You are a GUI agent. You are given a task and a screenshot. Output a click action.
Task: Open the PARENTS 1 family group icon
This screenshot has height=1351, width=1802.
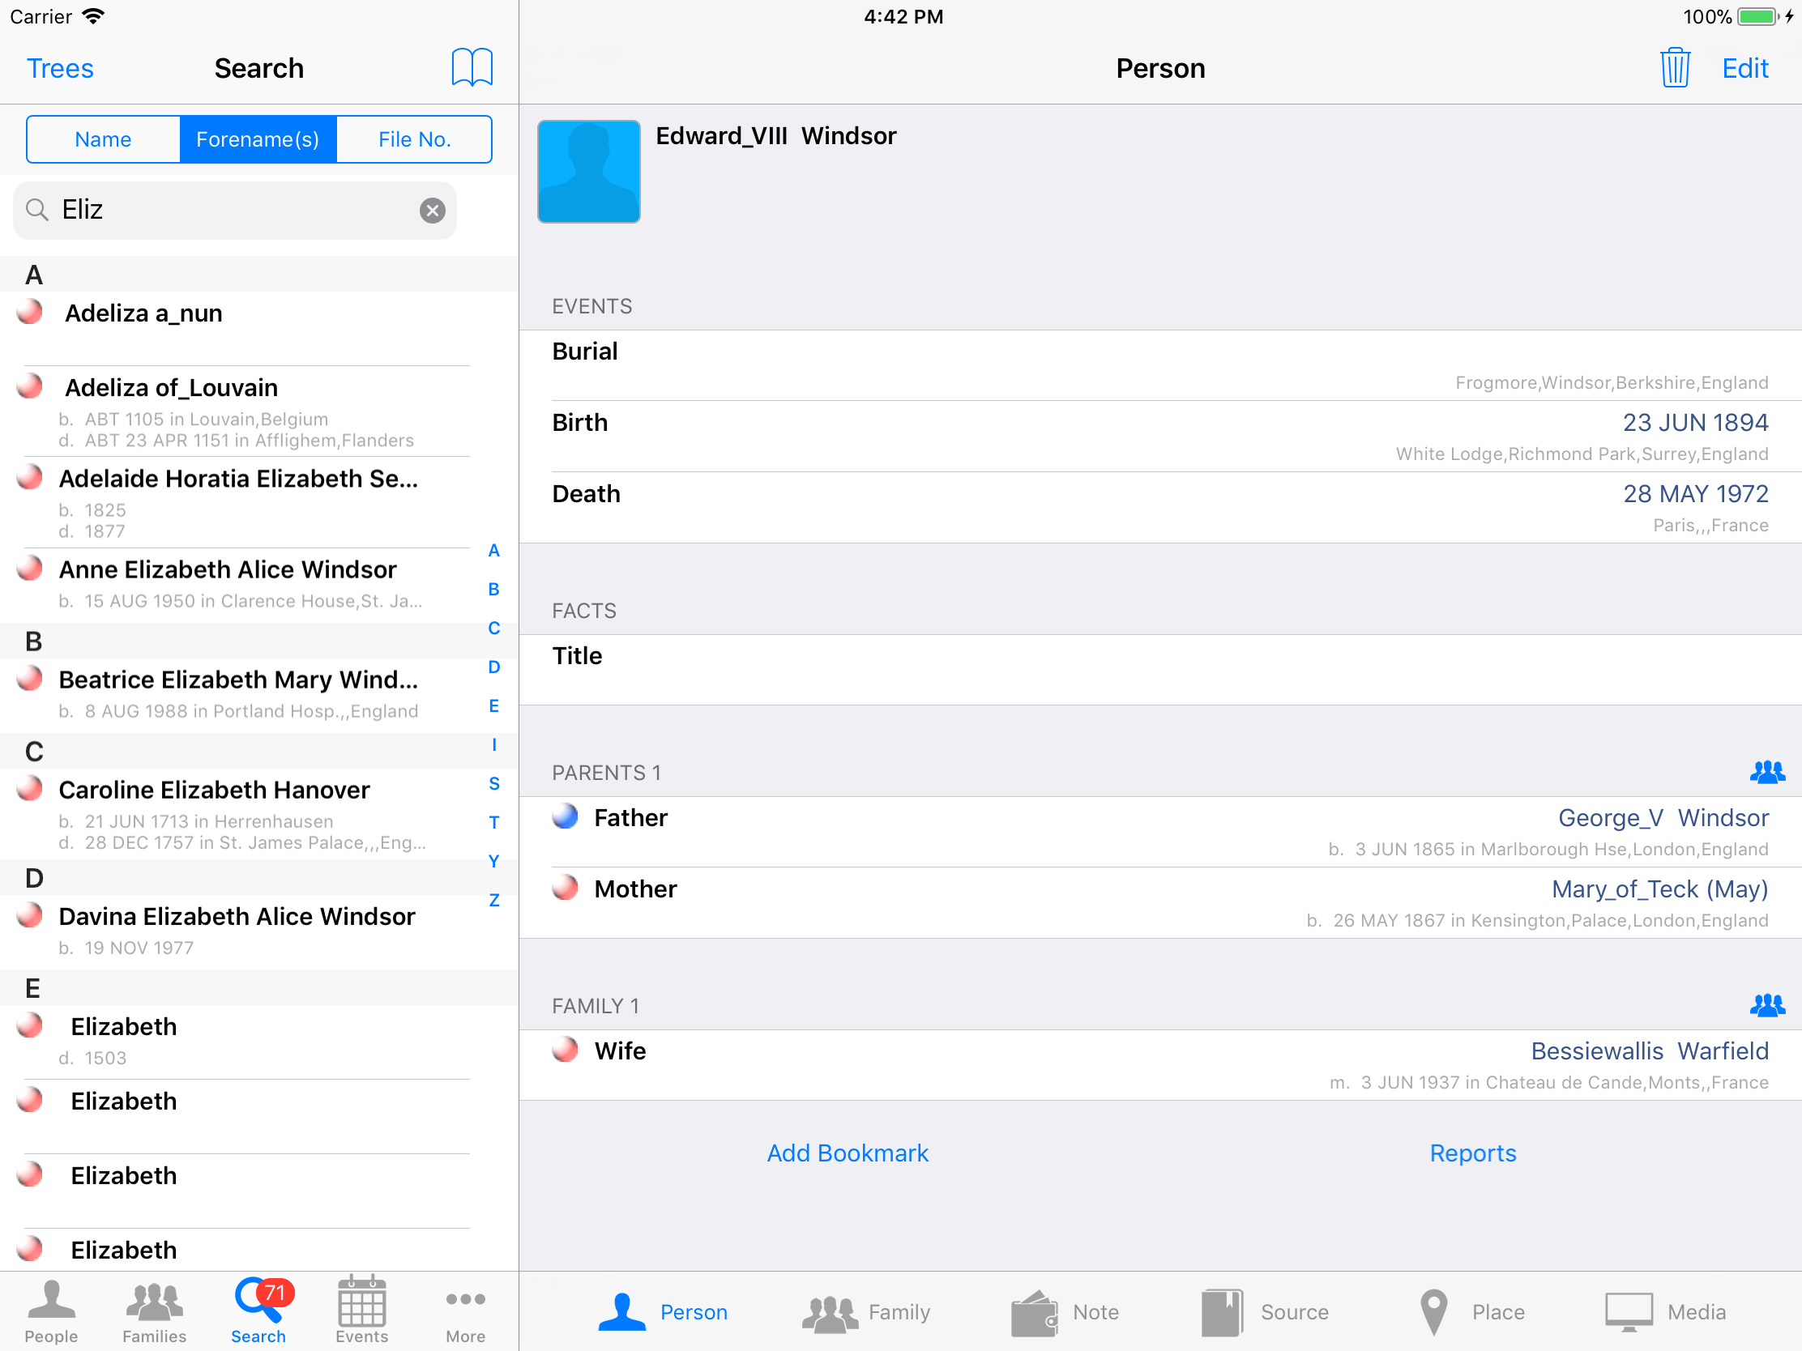point(1766,772)
